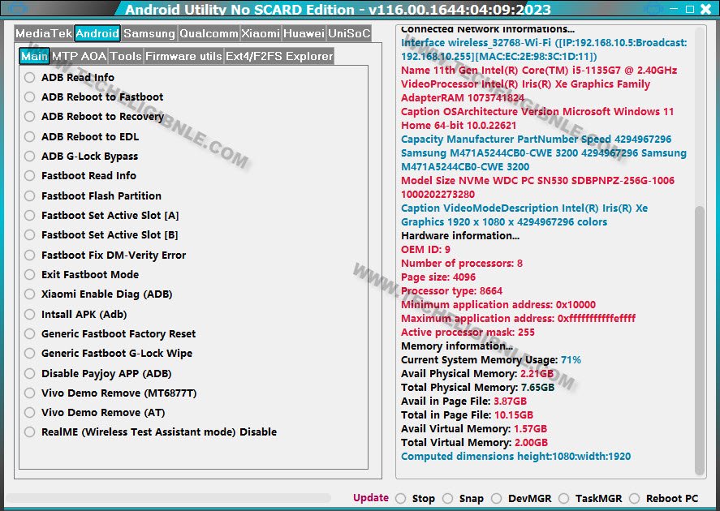
Task: Click 'Minimum application address: 0x10000' line
Action: coord(498,305)
